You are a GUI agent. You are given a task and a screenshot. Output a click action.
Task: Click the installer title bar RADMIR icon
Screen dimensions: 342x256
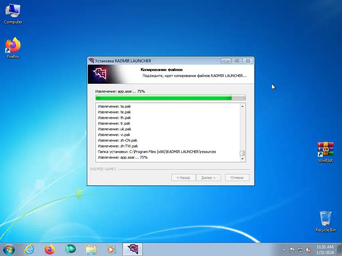click(x=92, y=61)
